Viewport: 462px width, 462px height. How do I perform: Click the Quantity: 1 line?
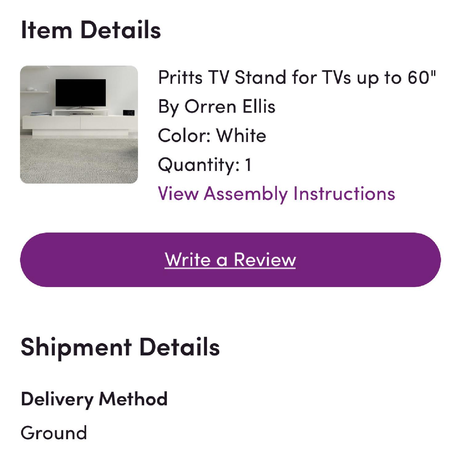coord(205,165)
